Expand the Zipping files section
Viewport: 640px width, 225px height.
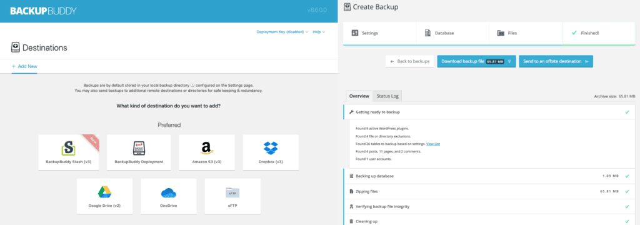[x=489, y=191]
